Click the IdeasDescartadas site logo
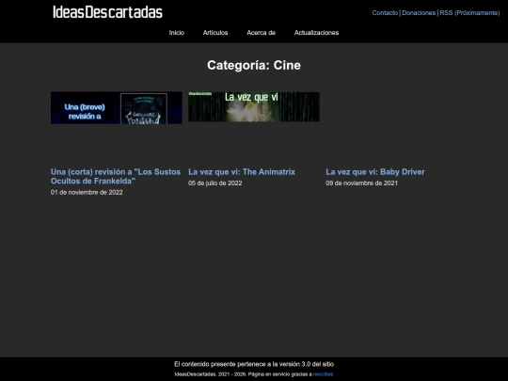508x381 pixels. (x=107, y=12)
